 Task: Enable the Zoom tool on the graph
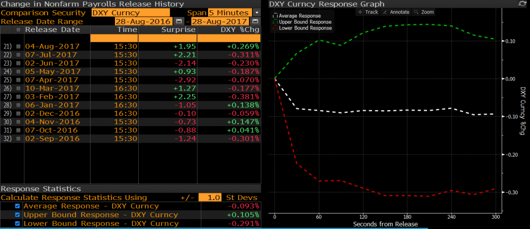point(424,12)
